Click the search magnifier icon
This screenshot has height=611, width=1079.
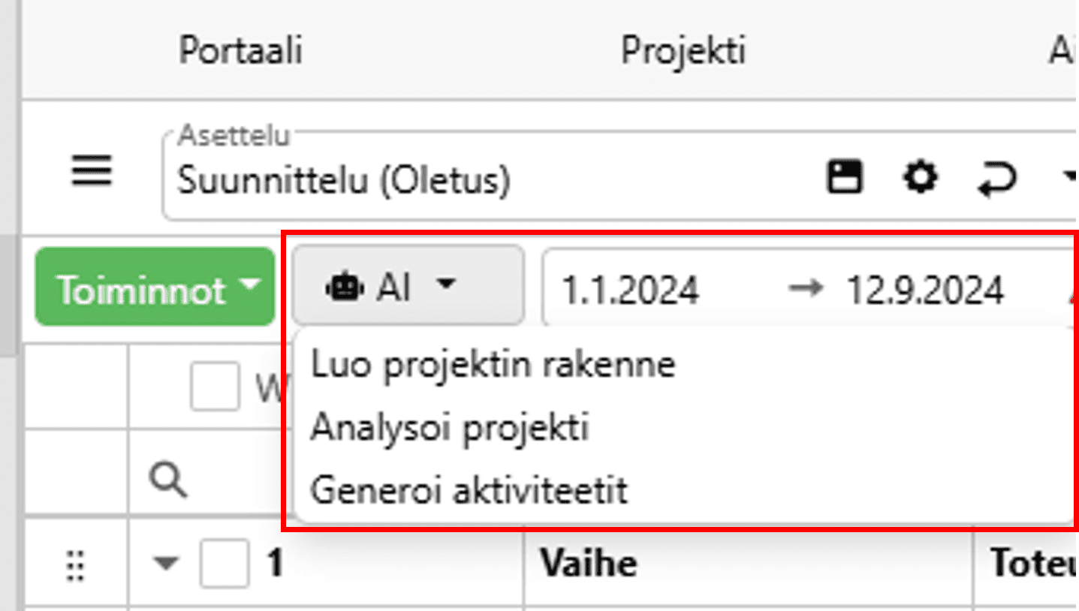167,478
